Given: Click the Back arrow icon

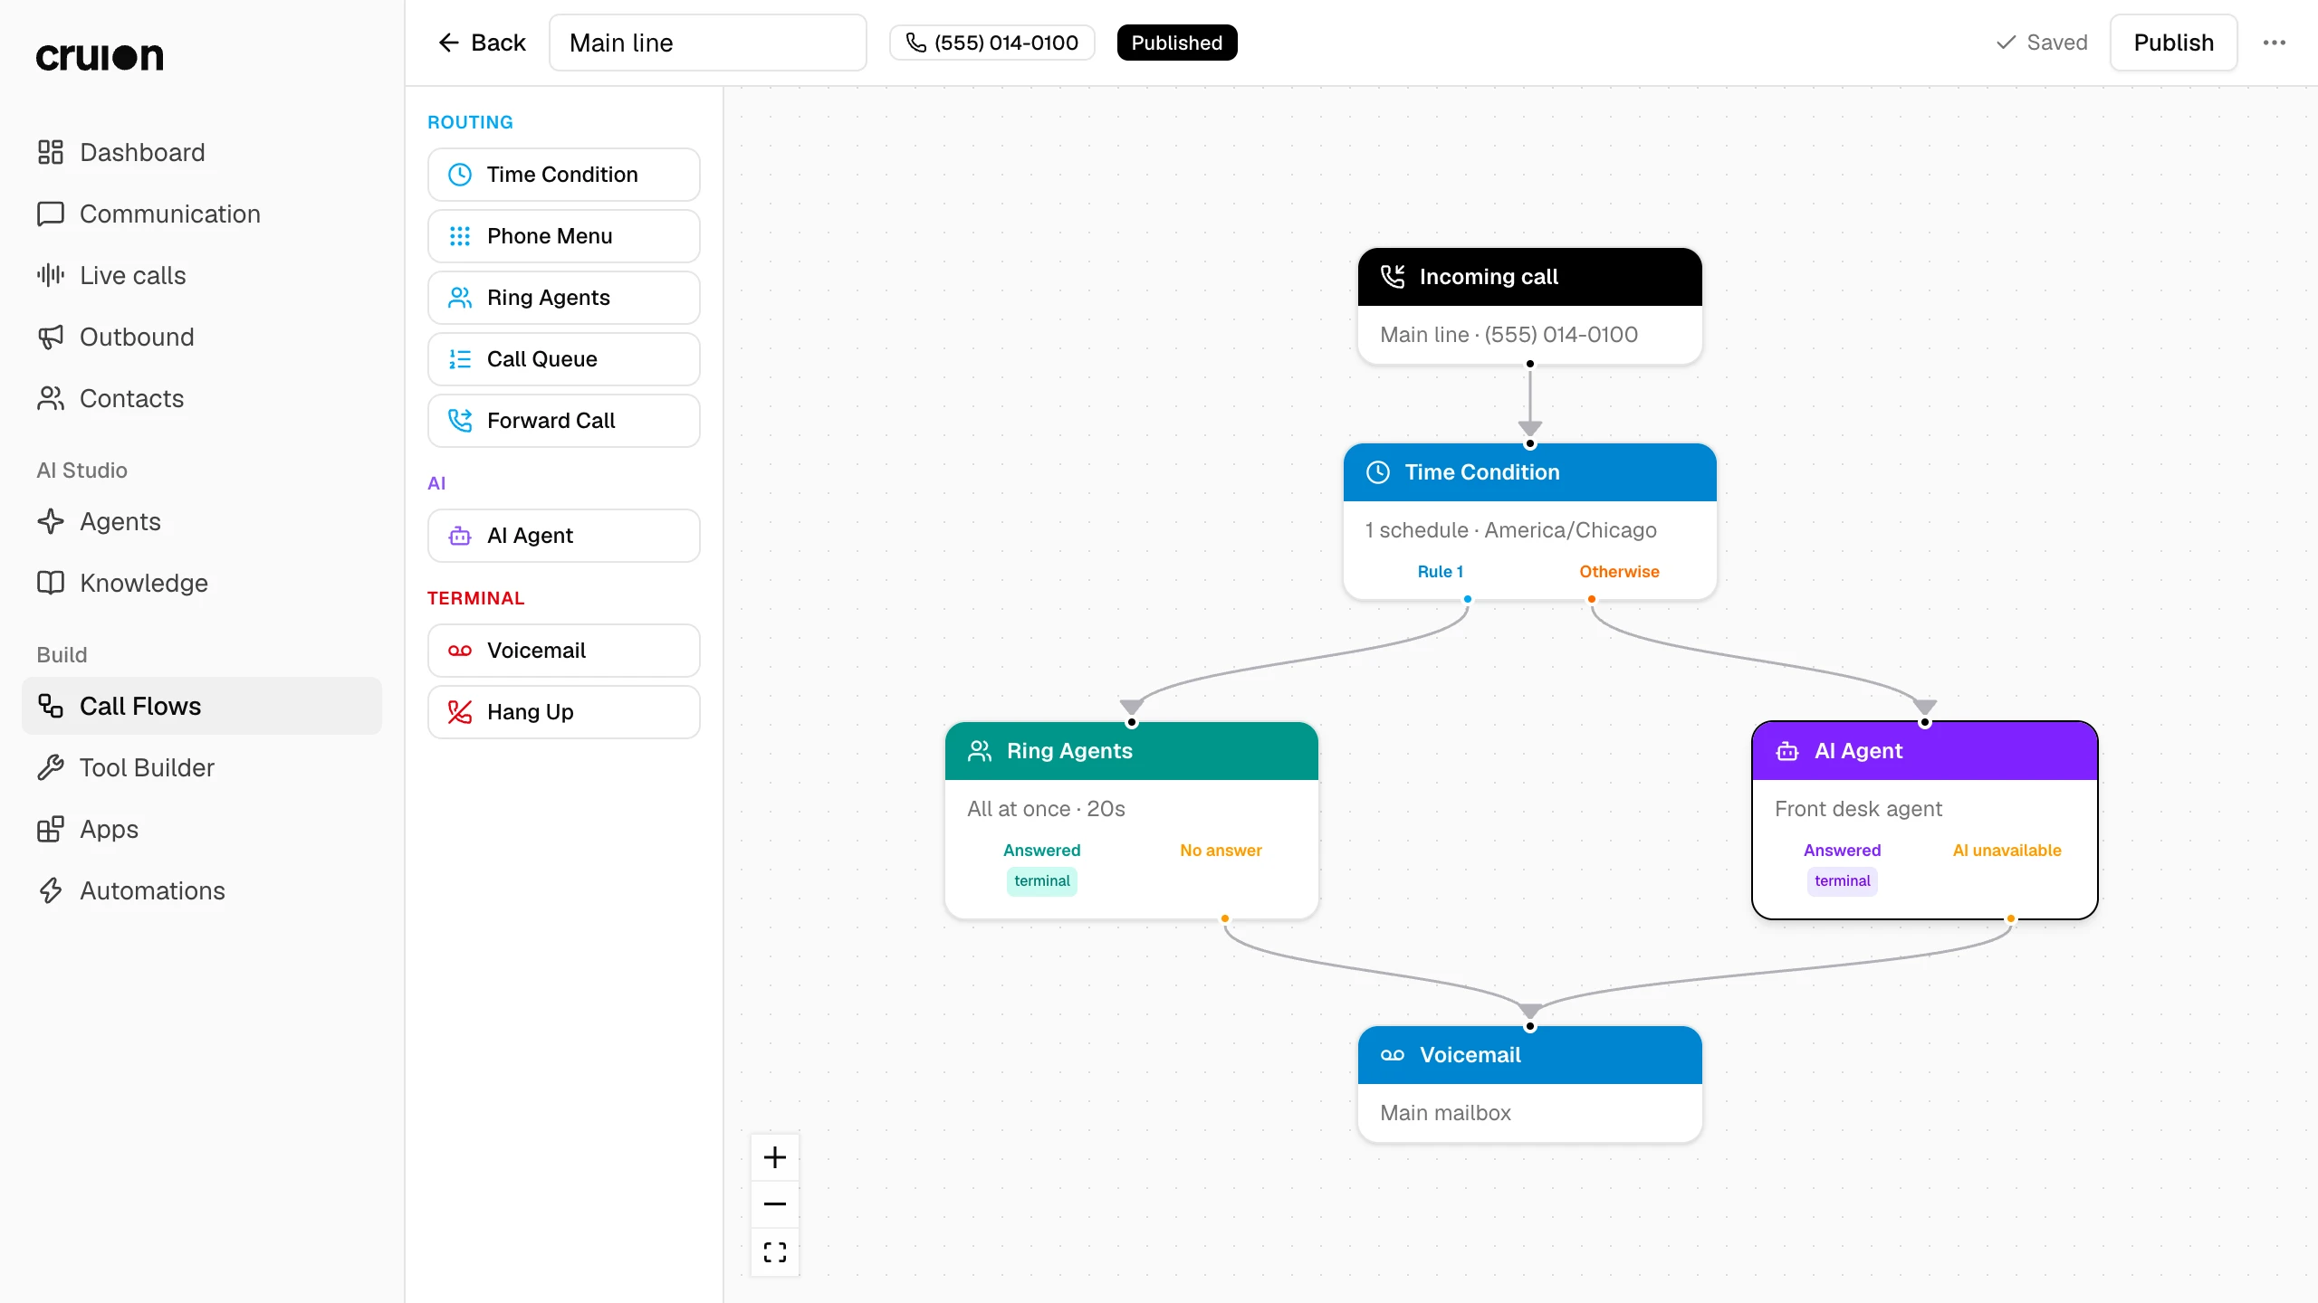Looking at the screenshot, I should point(448,43).
